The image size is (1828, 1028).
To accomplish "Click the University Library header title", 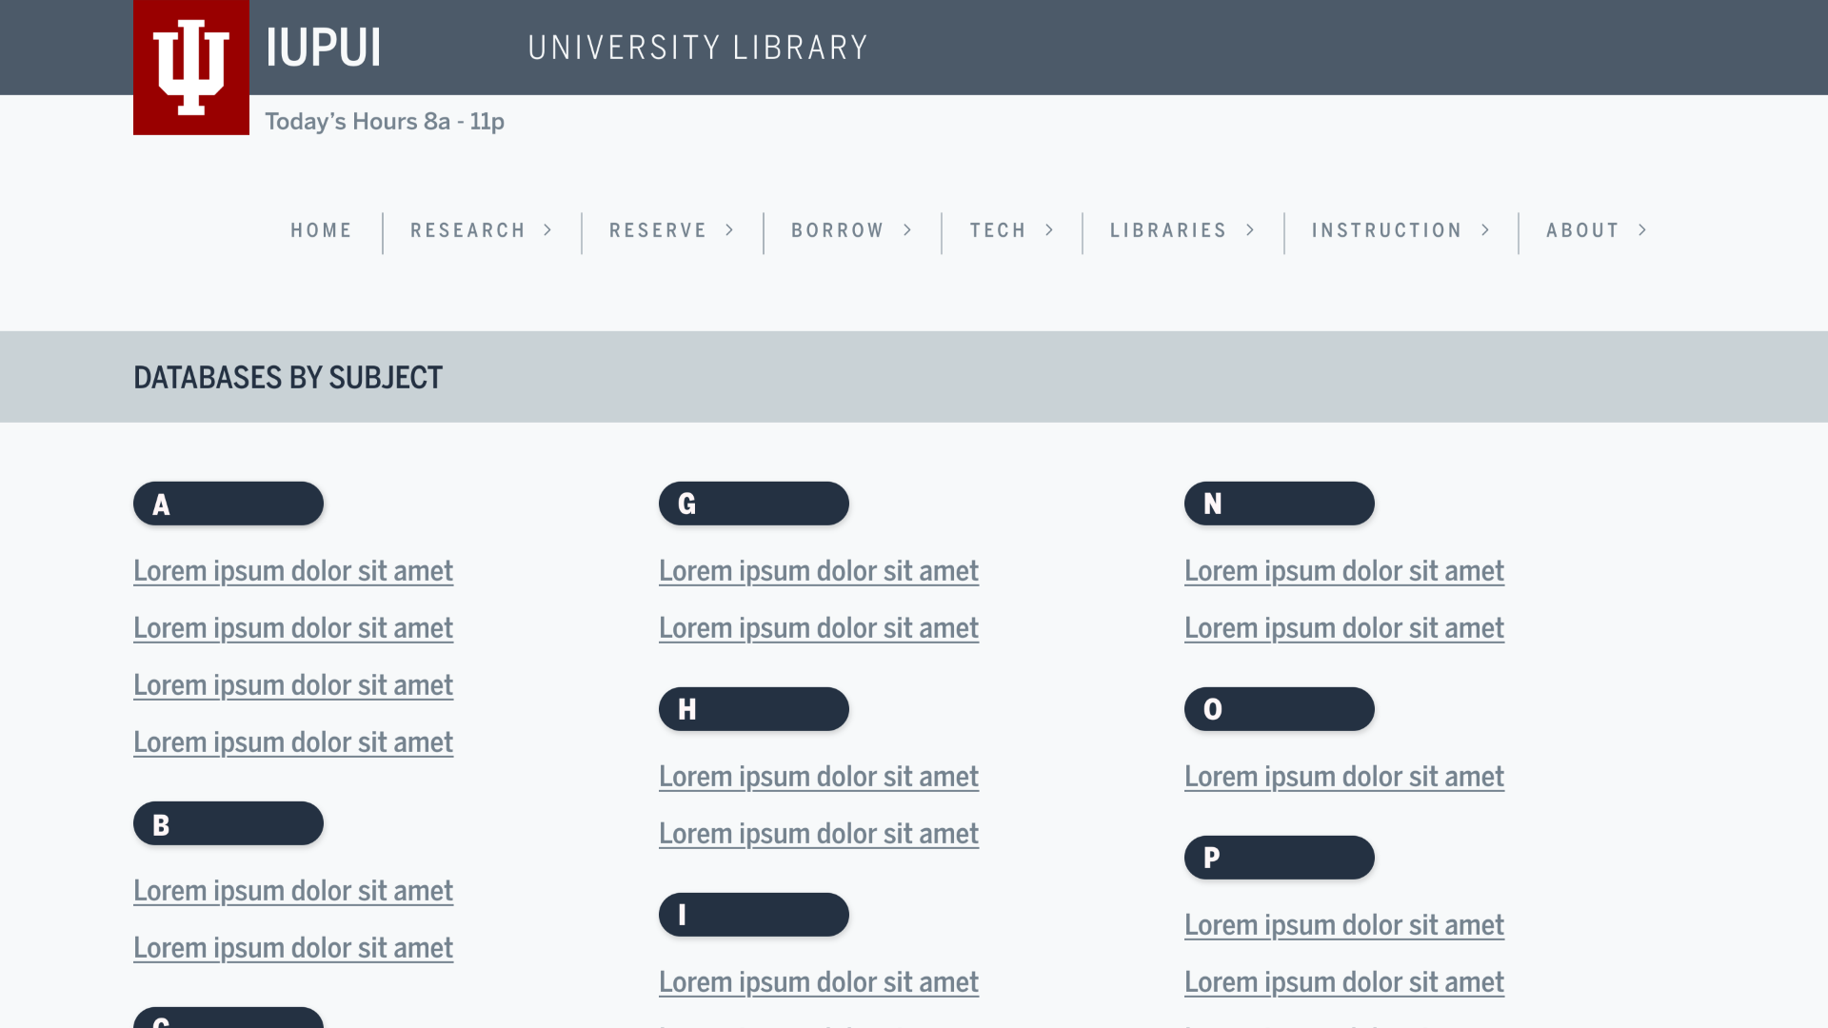I will (x=698, y=48).
